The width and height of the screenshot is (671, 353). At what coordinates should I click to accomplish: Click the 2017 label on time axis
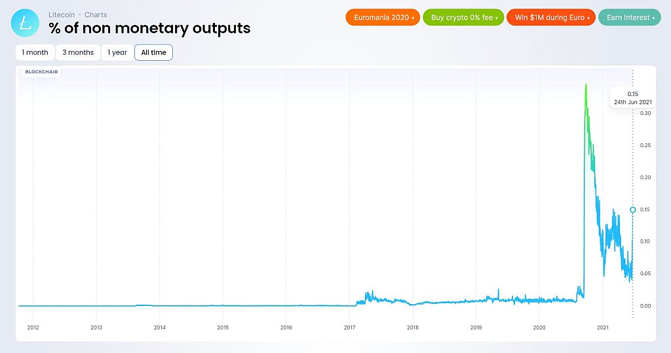click(x=349, y=328)
